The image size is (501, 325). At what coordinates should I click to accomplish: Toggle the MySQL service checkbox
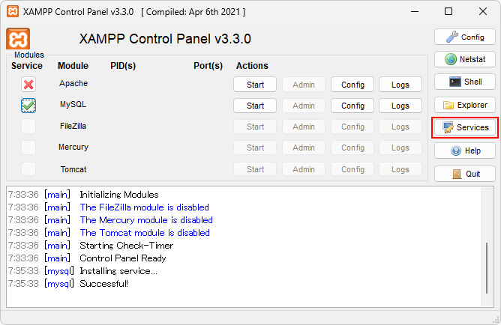28,106
